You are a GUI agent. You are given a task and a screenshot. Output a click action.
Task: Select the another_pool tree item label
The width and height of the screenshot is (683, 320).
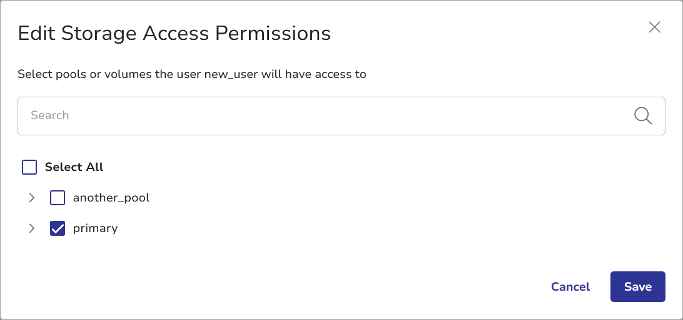click(x=111, y=198)
